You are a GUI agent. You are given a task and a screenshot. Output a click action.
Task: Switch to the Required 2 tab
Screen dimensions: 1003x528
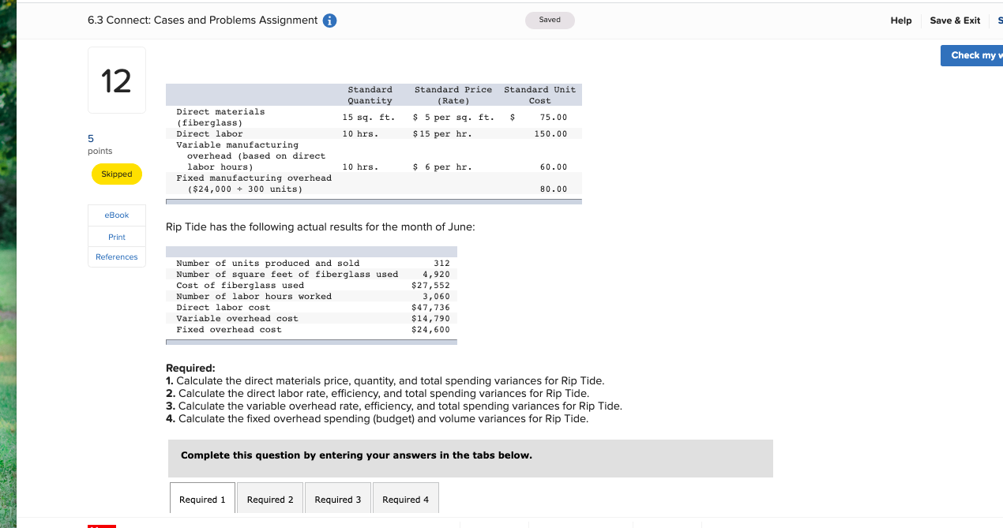point(269,499)
